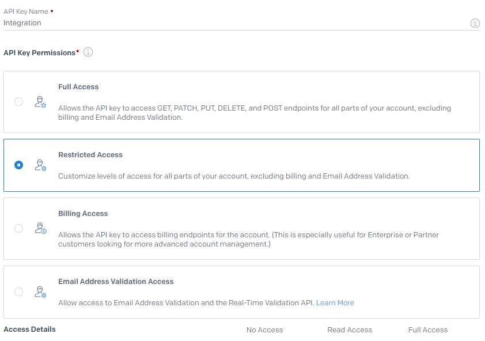Click the info icon in API Key Name field
Image resolution: width=485 pixels, height=341 pixels.
tap(475, 23)
